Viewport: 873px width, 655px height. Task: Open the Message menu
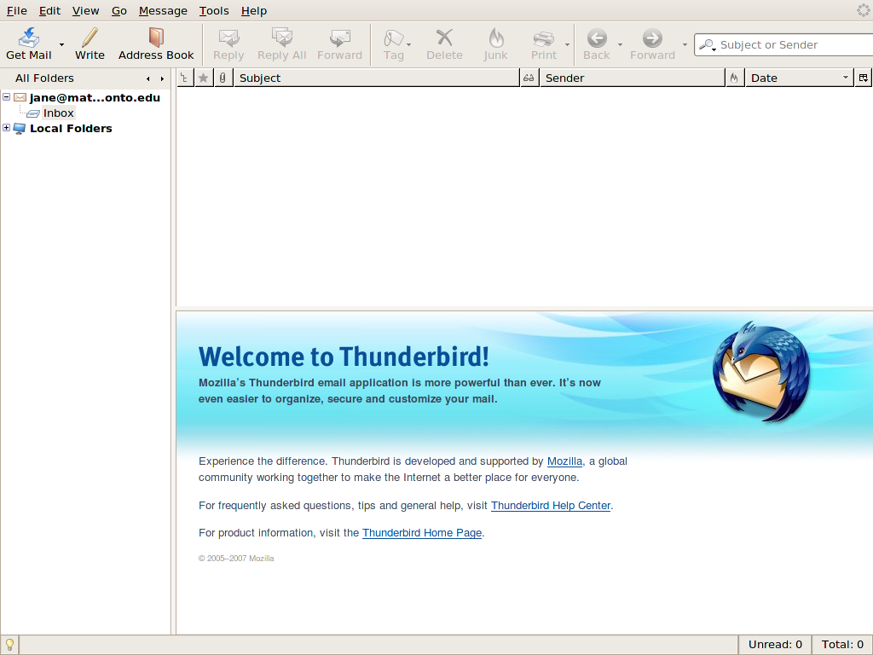click(x=163, y=10)
